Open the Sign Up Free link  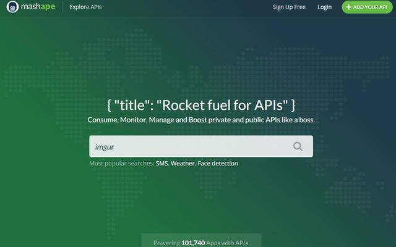coord(289,7)
